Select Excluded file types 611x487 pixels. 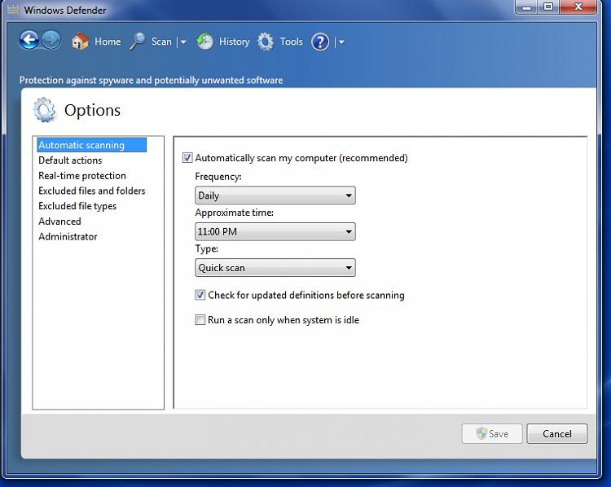[77, 206]
